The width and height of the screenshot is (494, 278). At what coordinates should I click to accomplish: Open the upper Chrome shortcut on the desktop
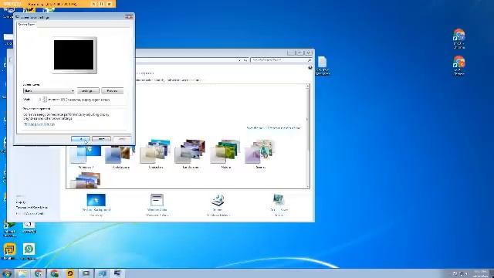[x=459, y=39]
